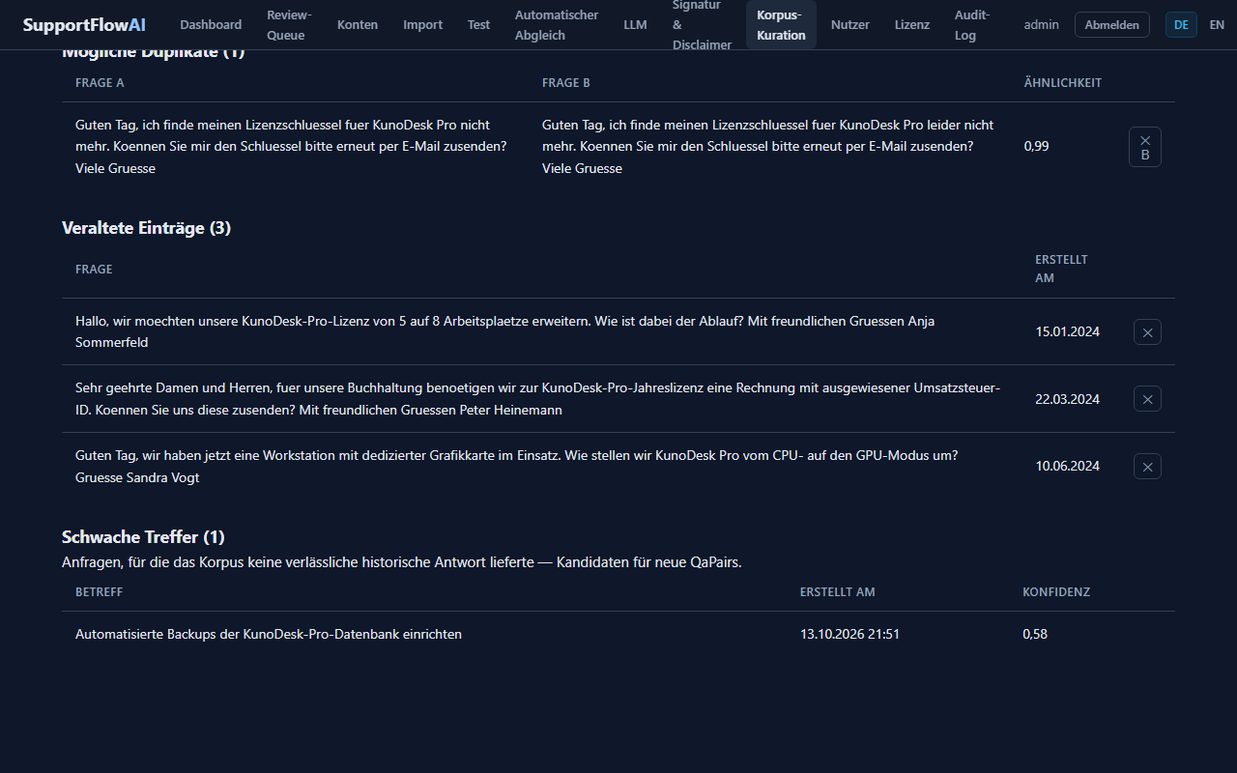Open the Audit-Log
The image size is (1237, 773).
pos(971,25)
